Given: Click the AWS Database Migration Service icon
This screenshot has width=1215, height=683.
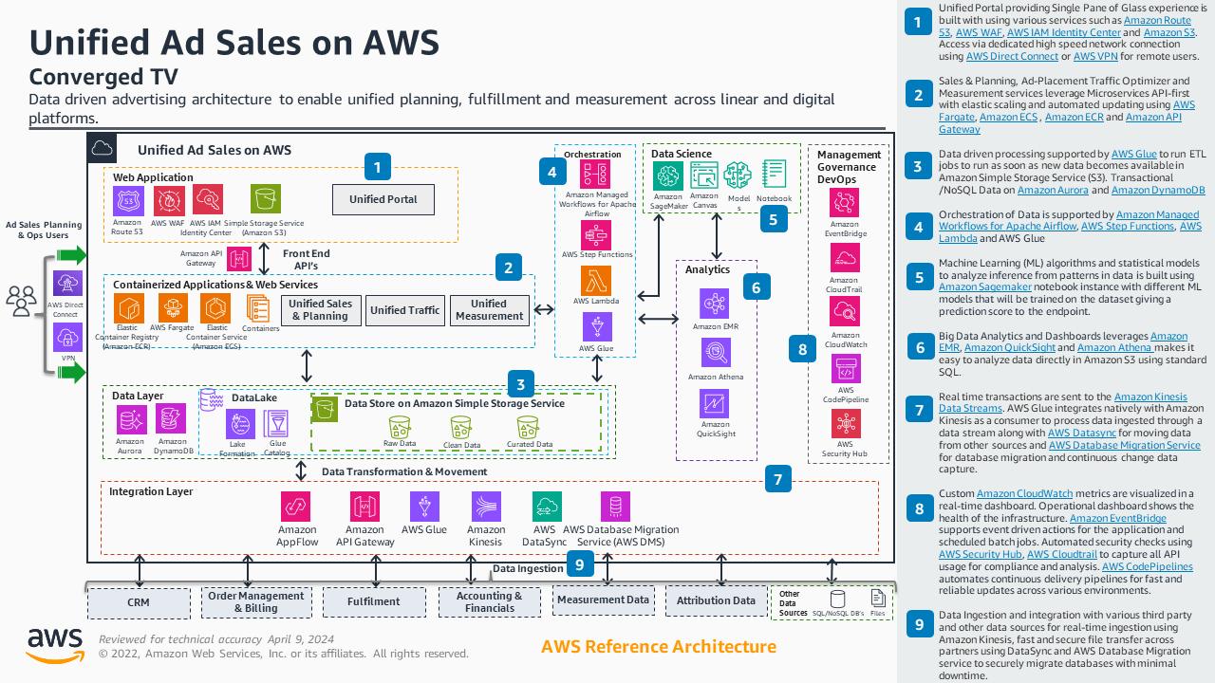Looking at the screenshot, I should (x=615, y=507).
